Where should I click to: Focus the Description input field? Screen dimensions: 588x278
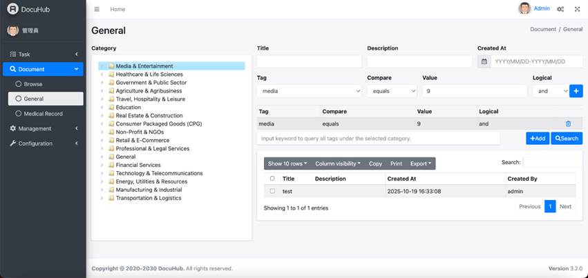coord(419,61)
